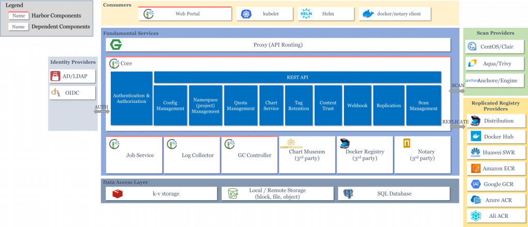Click the GC Controller label
The image size is (528, 227).
pyautogui.click(x=255, y=155)
